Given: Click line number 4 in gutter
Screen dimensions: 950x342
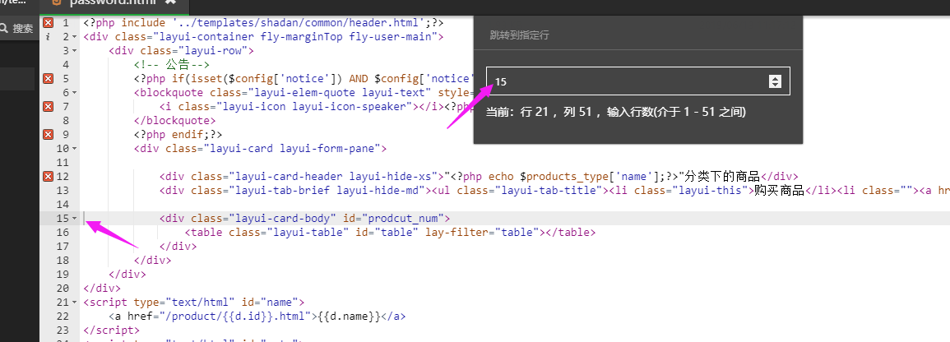Looking at the screenshot, I should click(66, 65).
